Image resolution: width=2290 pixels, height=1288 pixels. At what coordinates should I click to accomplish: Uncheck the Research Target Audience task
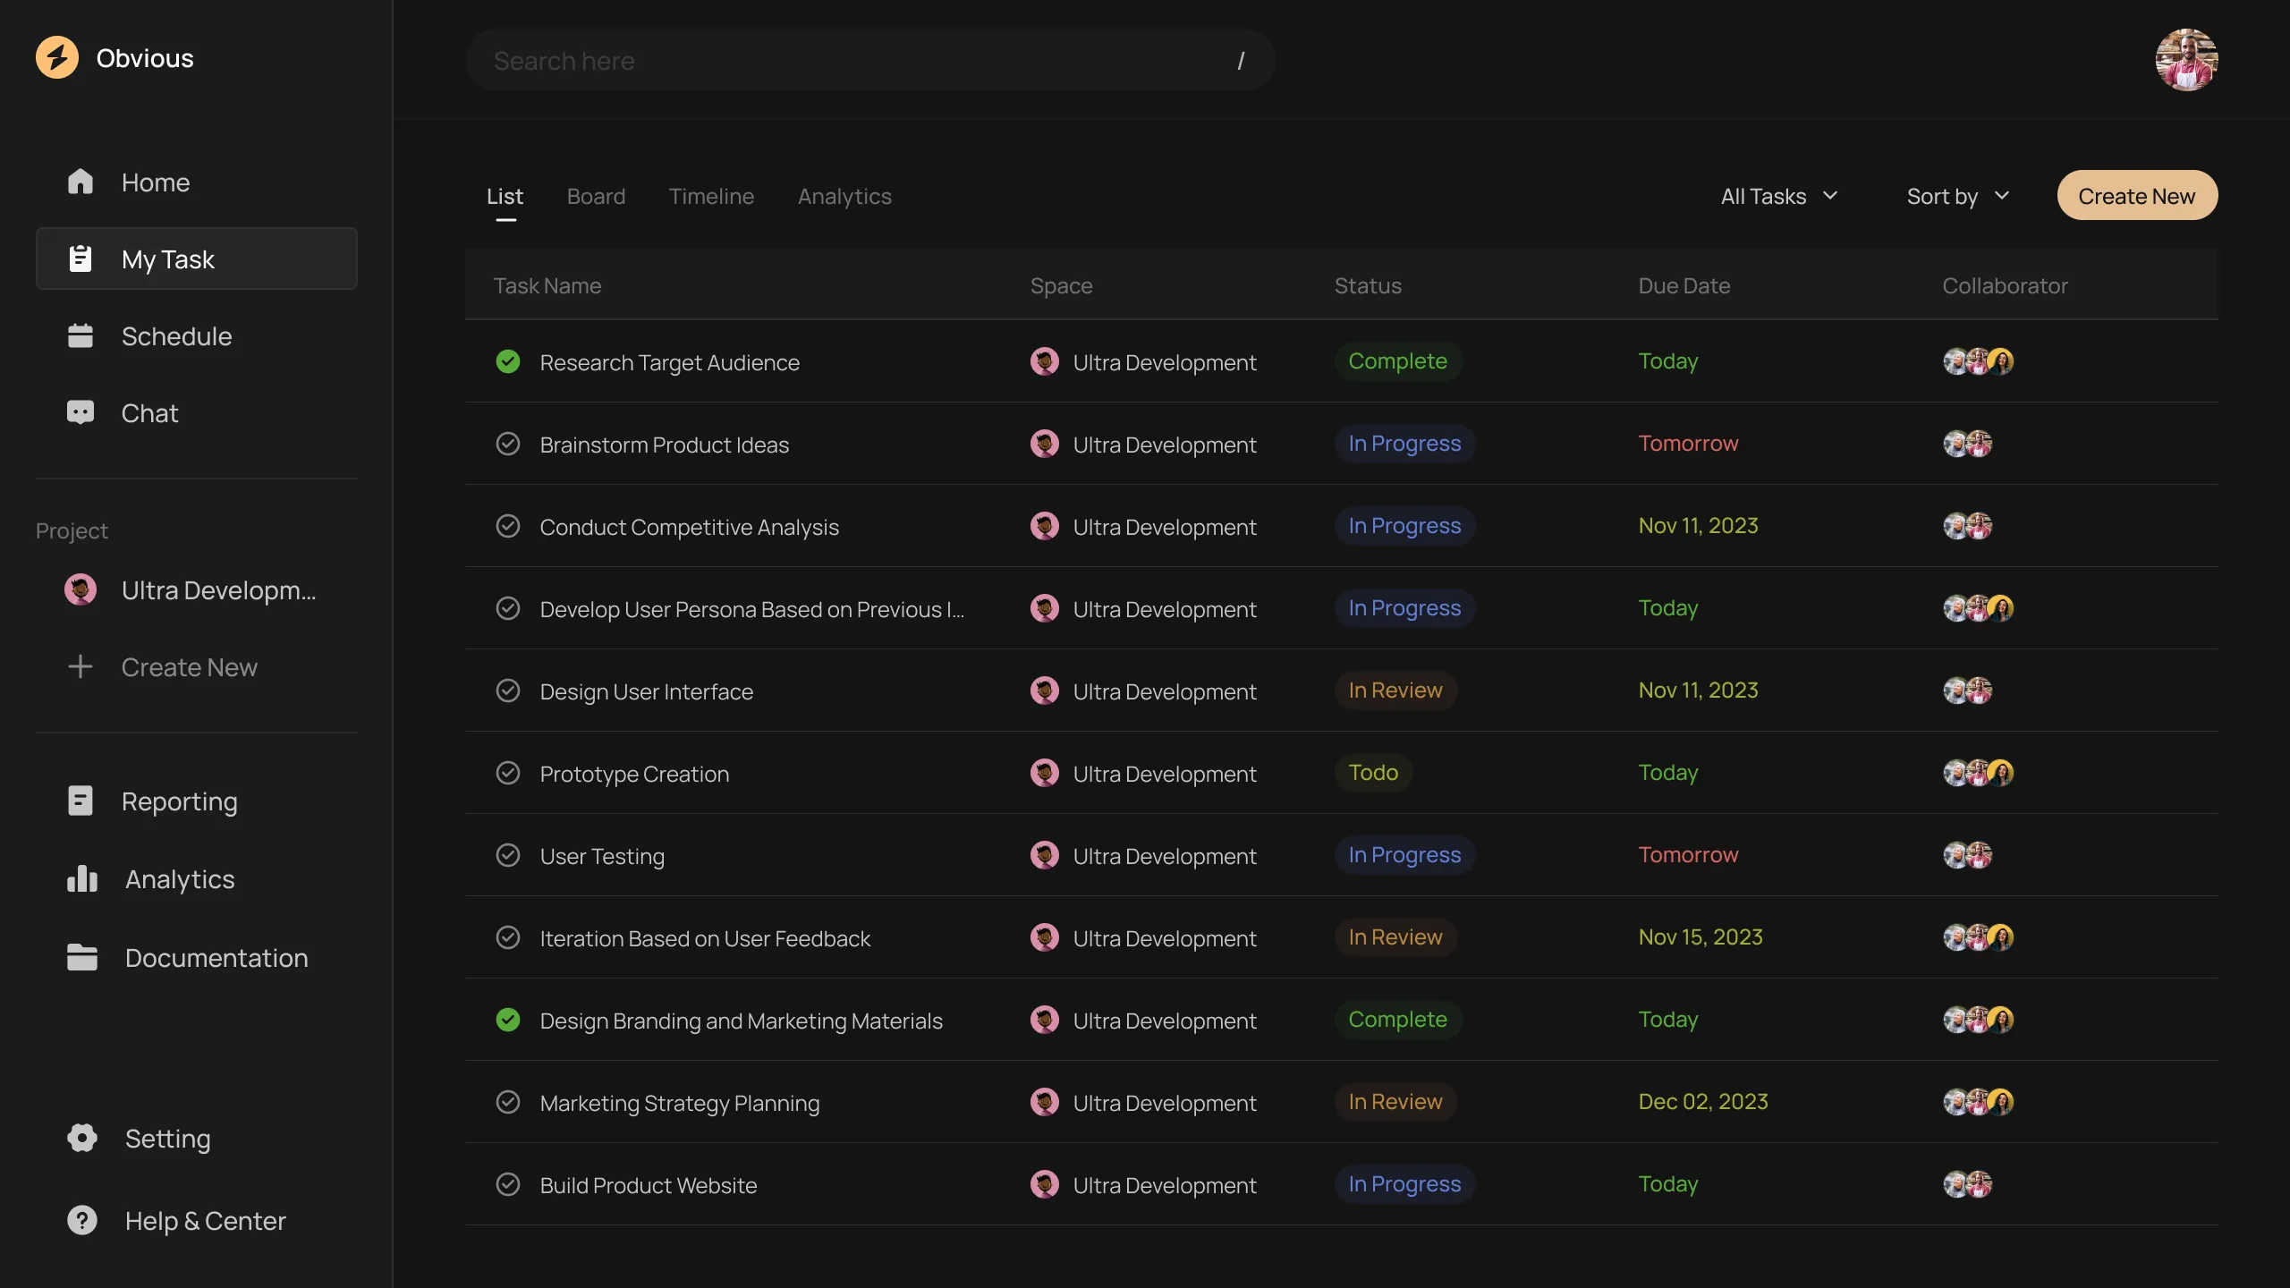click(508, 362)
